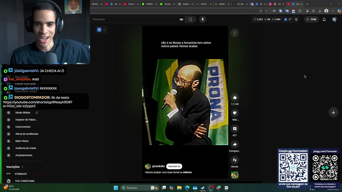Click the taskbar Pesquisar search box
342x192 pixels.
(x=139, y=188)
